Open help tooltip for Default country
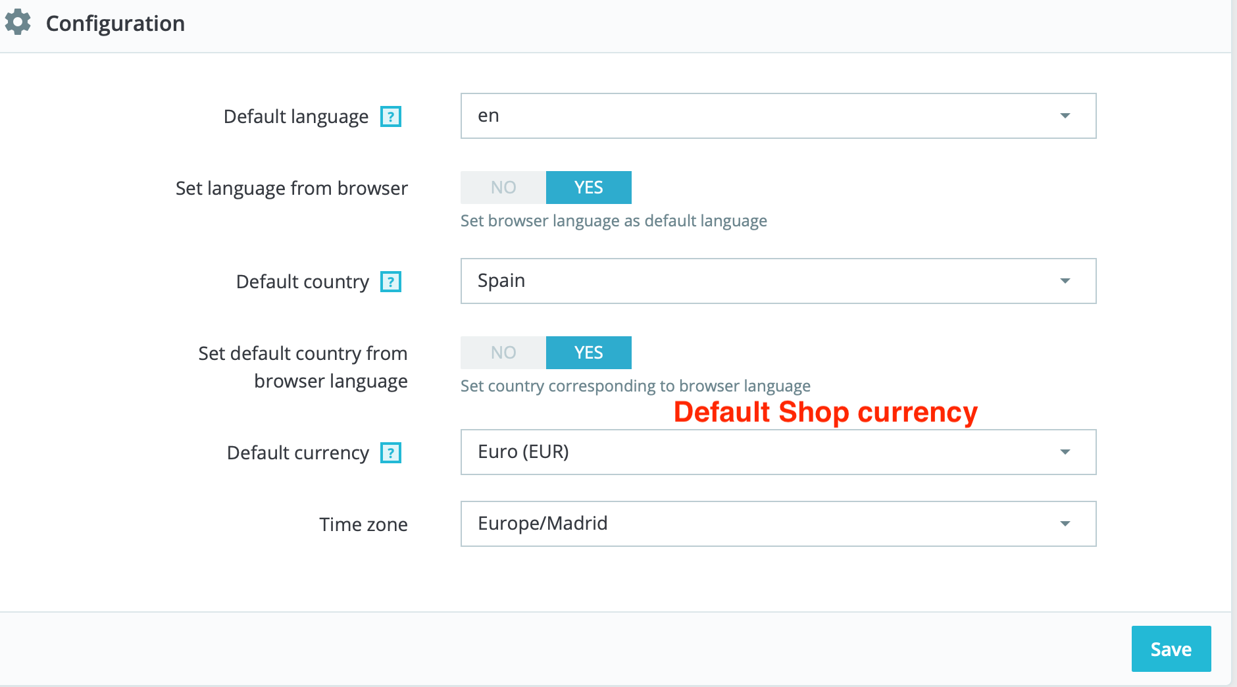The image size is (1237, 687). pos(391,282)
